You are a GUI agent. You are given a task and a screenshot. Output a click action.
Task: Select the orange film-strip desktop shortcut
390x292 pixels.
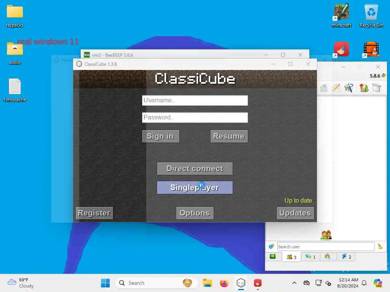(x=371, y=50)
